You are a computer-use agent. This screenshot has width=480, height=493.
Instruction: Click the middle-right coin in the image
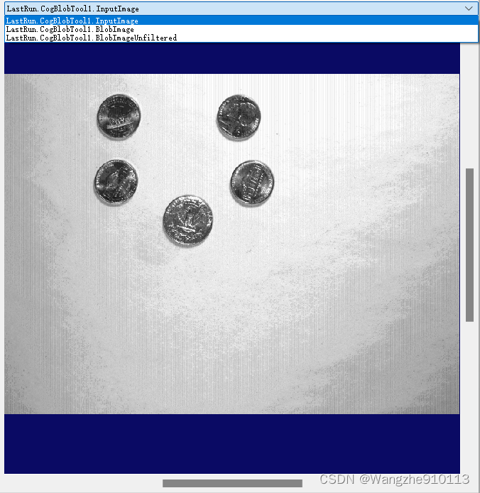tap(252, 183)
